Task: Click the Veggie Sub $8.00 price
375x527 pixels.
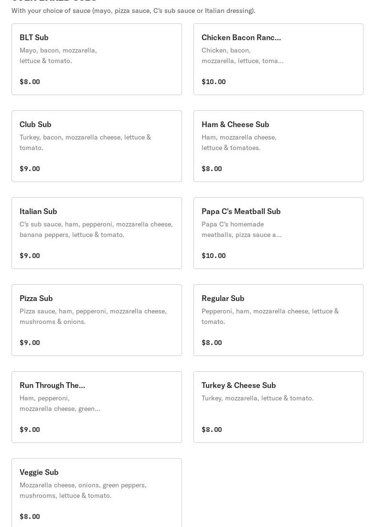Action: coord(30,516)
